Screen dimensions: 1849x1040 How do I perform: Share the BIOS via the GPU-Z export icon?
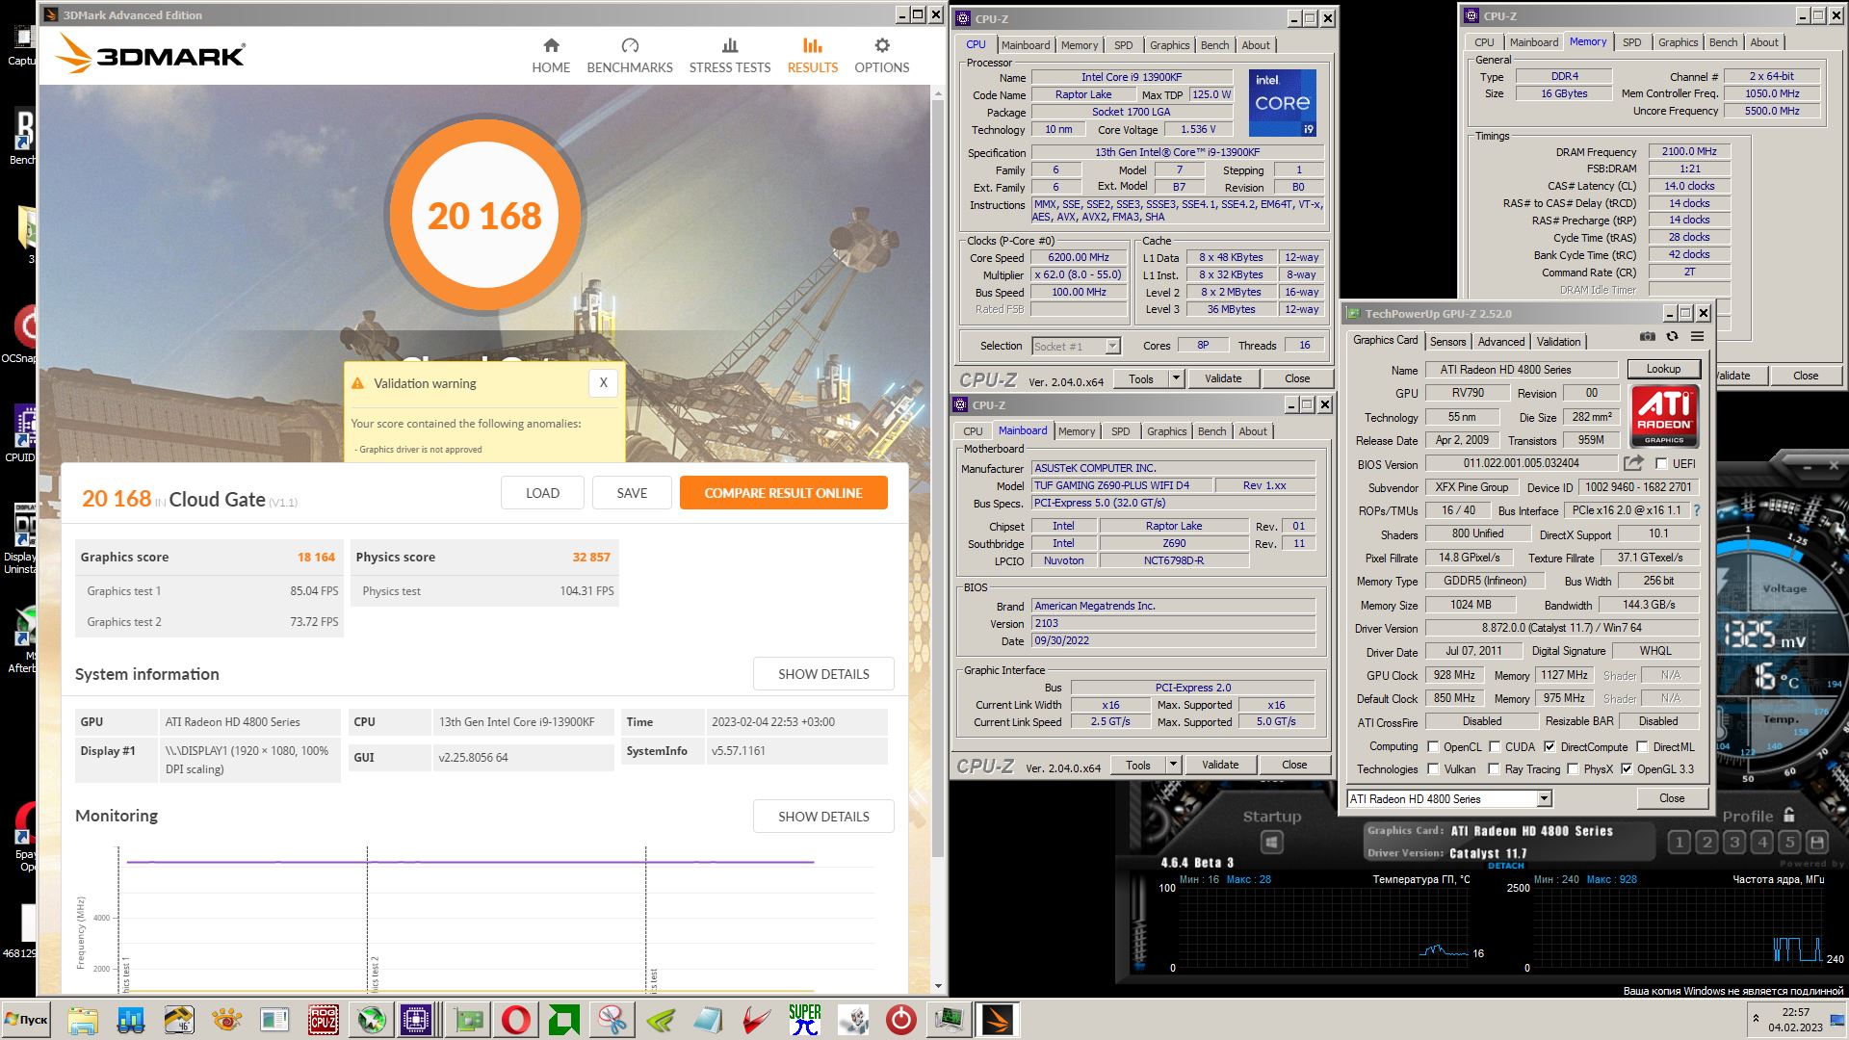pyautogui.click(x=1633, y=463)
